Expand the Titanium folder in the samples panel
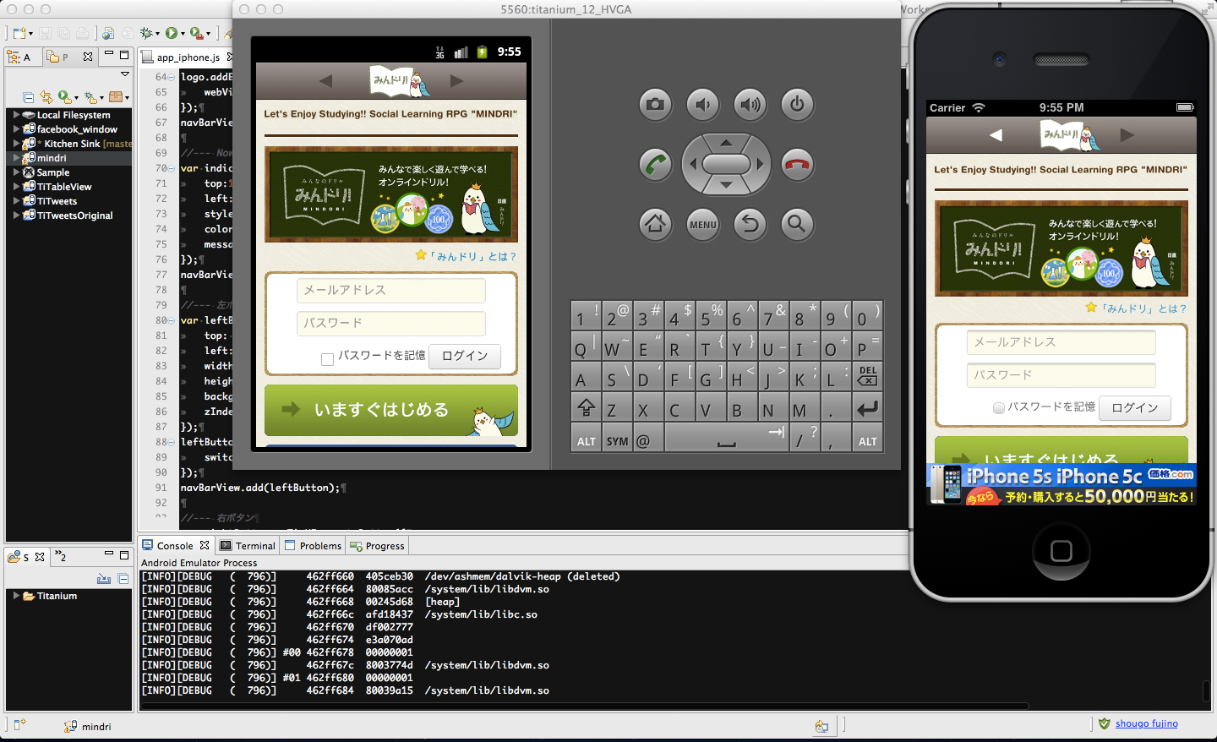 coord(16,596)
